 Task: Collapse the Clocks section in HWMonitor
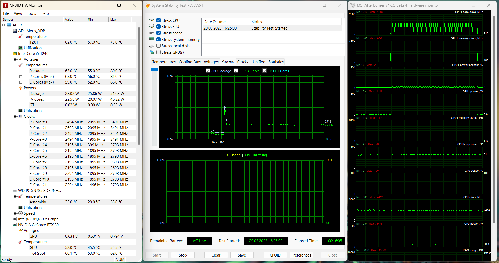[15, 116]
